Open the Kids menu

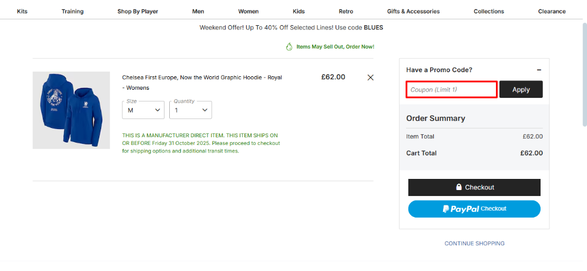coord(298,11)
